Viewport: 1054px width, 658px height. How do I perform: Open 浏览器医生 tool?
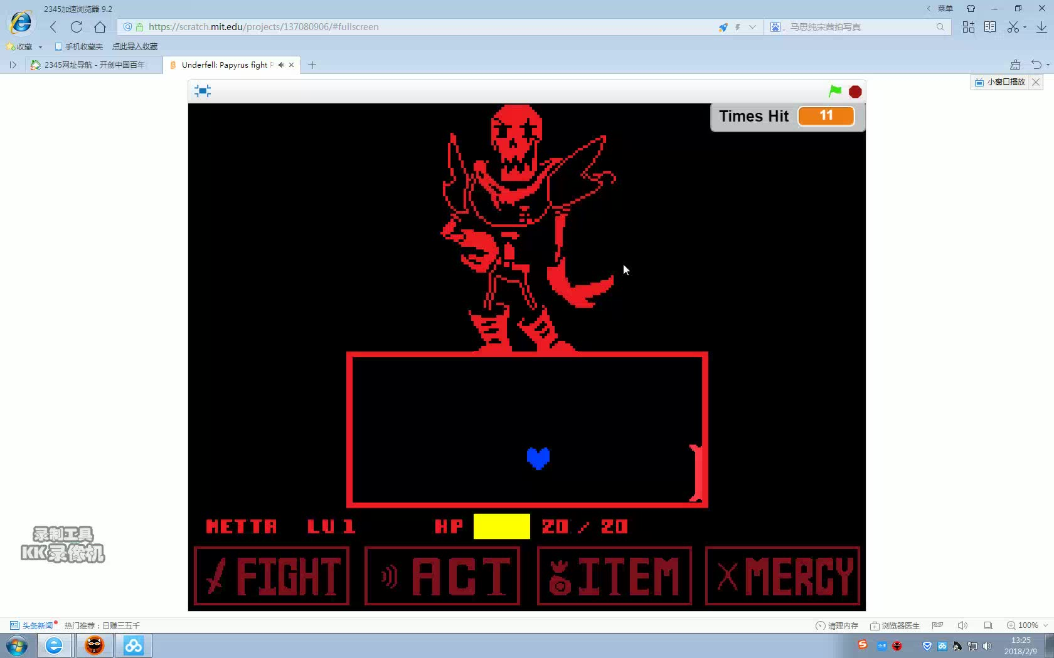tap(895, 625)
